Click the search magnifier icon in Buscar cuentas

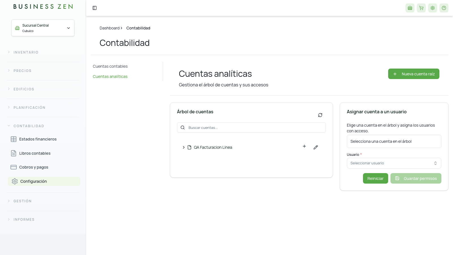183,127
